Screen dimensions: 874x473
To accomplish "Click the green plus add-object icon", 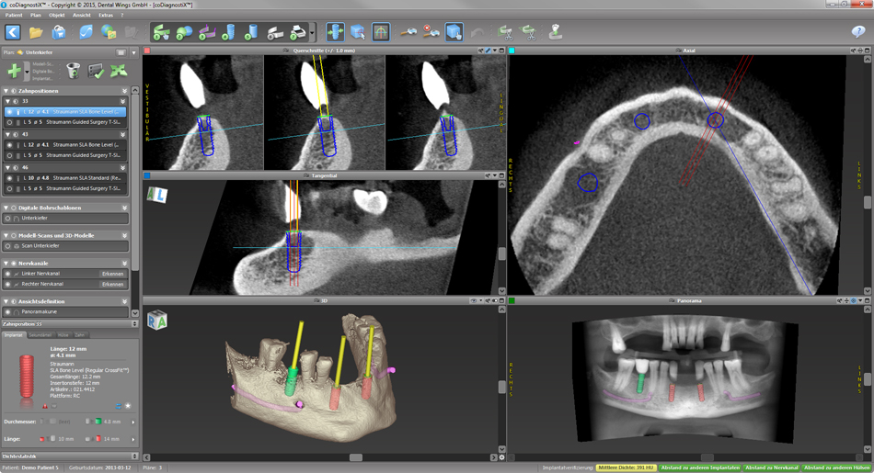I will [14, 71].
